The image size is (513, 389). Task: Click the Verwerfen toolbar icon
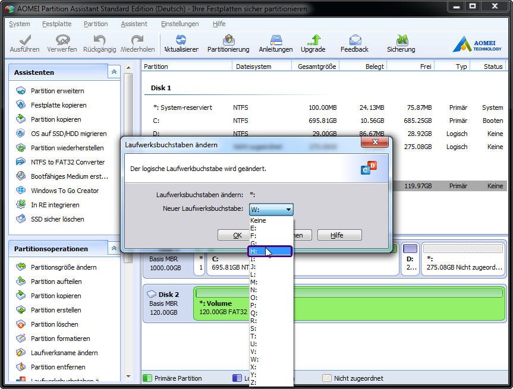point(62,43)
